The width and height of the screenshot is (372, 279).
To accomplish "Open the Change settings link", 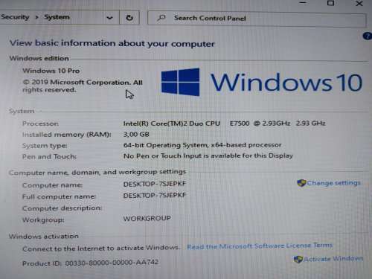I will pyautogui.click(x=333, y=183).
